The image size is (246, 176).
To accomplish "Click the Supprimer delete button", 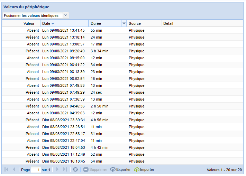I will click(95, 169).
